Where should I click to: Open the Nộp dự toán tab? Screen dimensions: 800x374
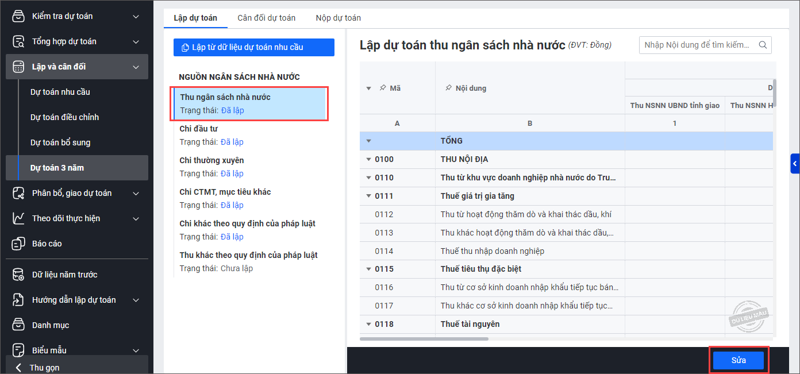(x=338, y=18)
